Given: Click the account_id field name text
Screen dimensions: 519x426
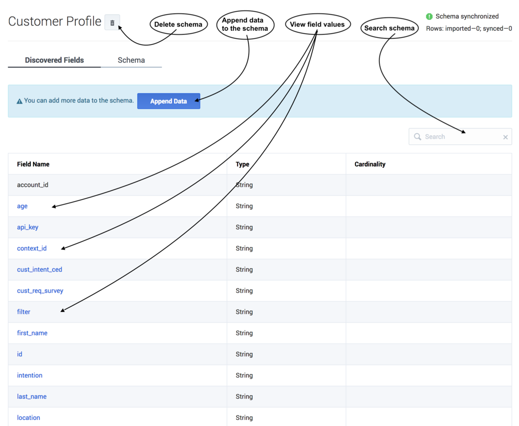Looking at the screenshot, I should point(33,185).
